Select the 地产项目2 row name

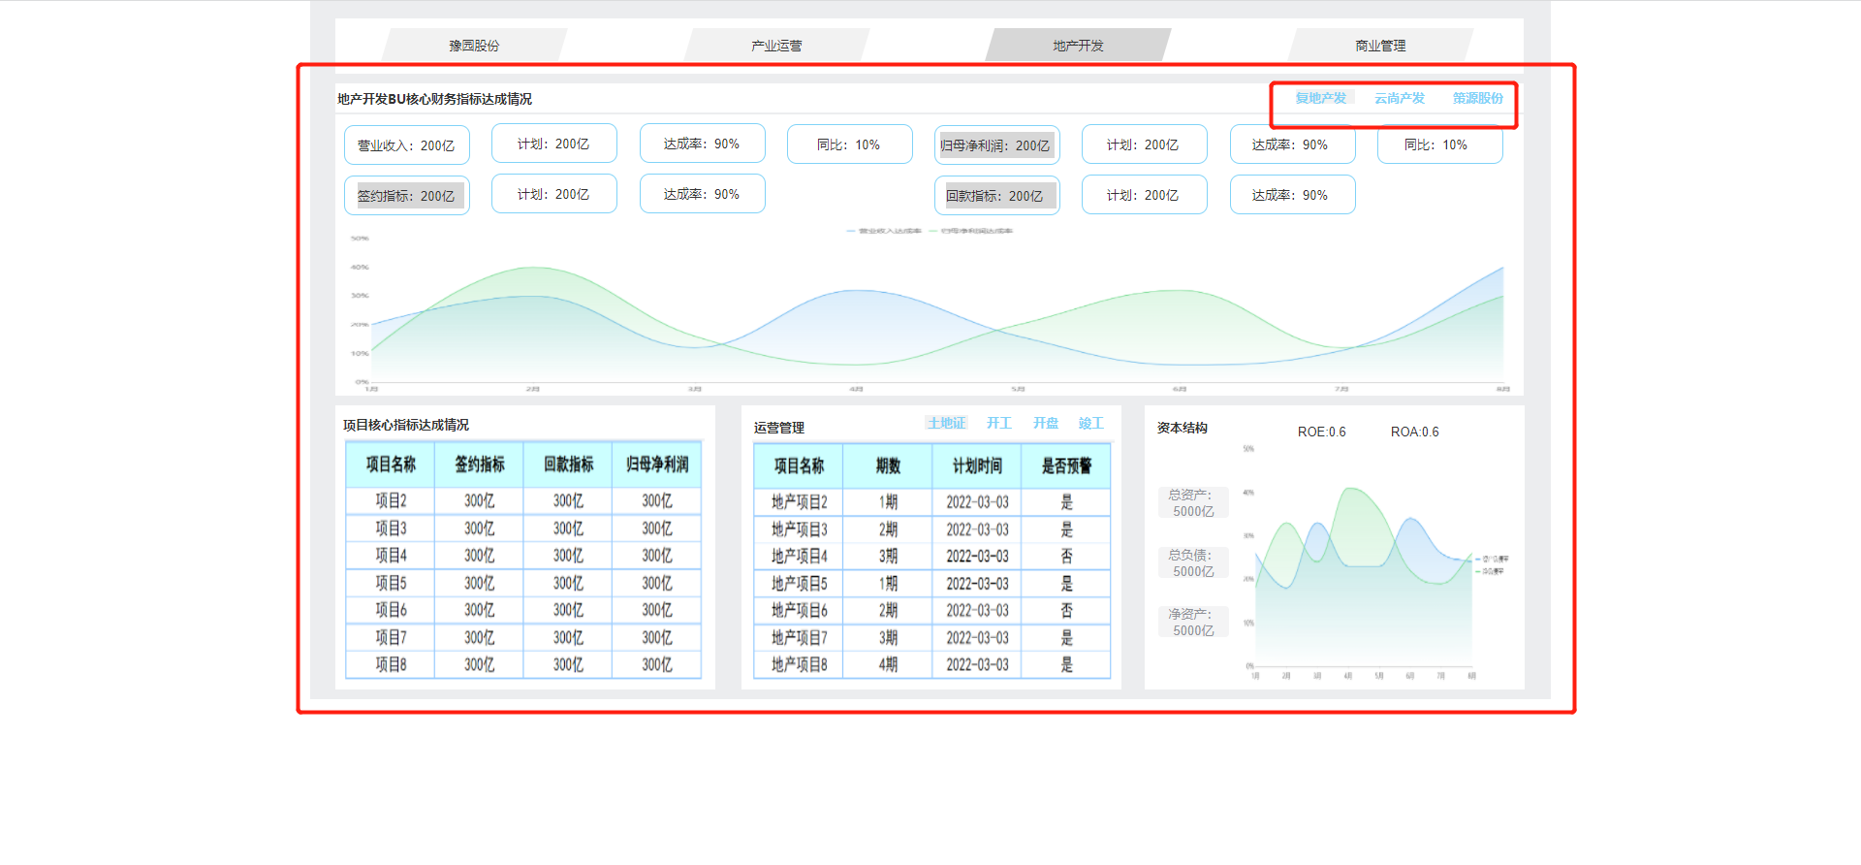tap(800, 502)
